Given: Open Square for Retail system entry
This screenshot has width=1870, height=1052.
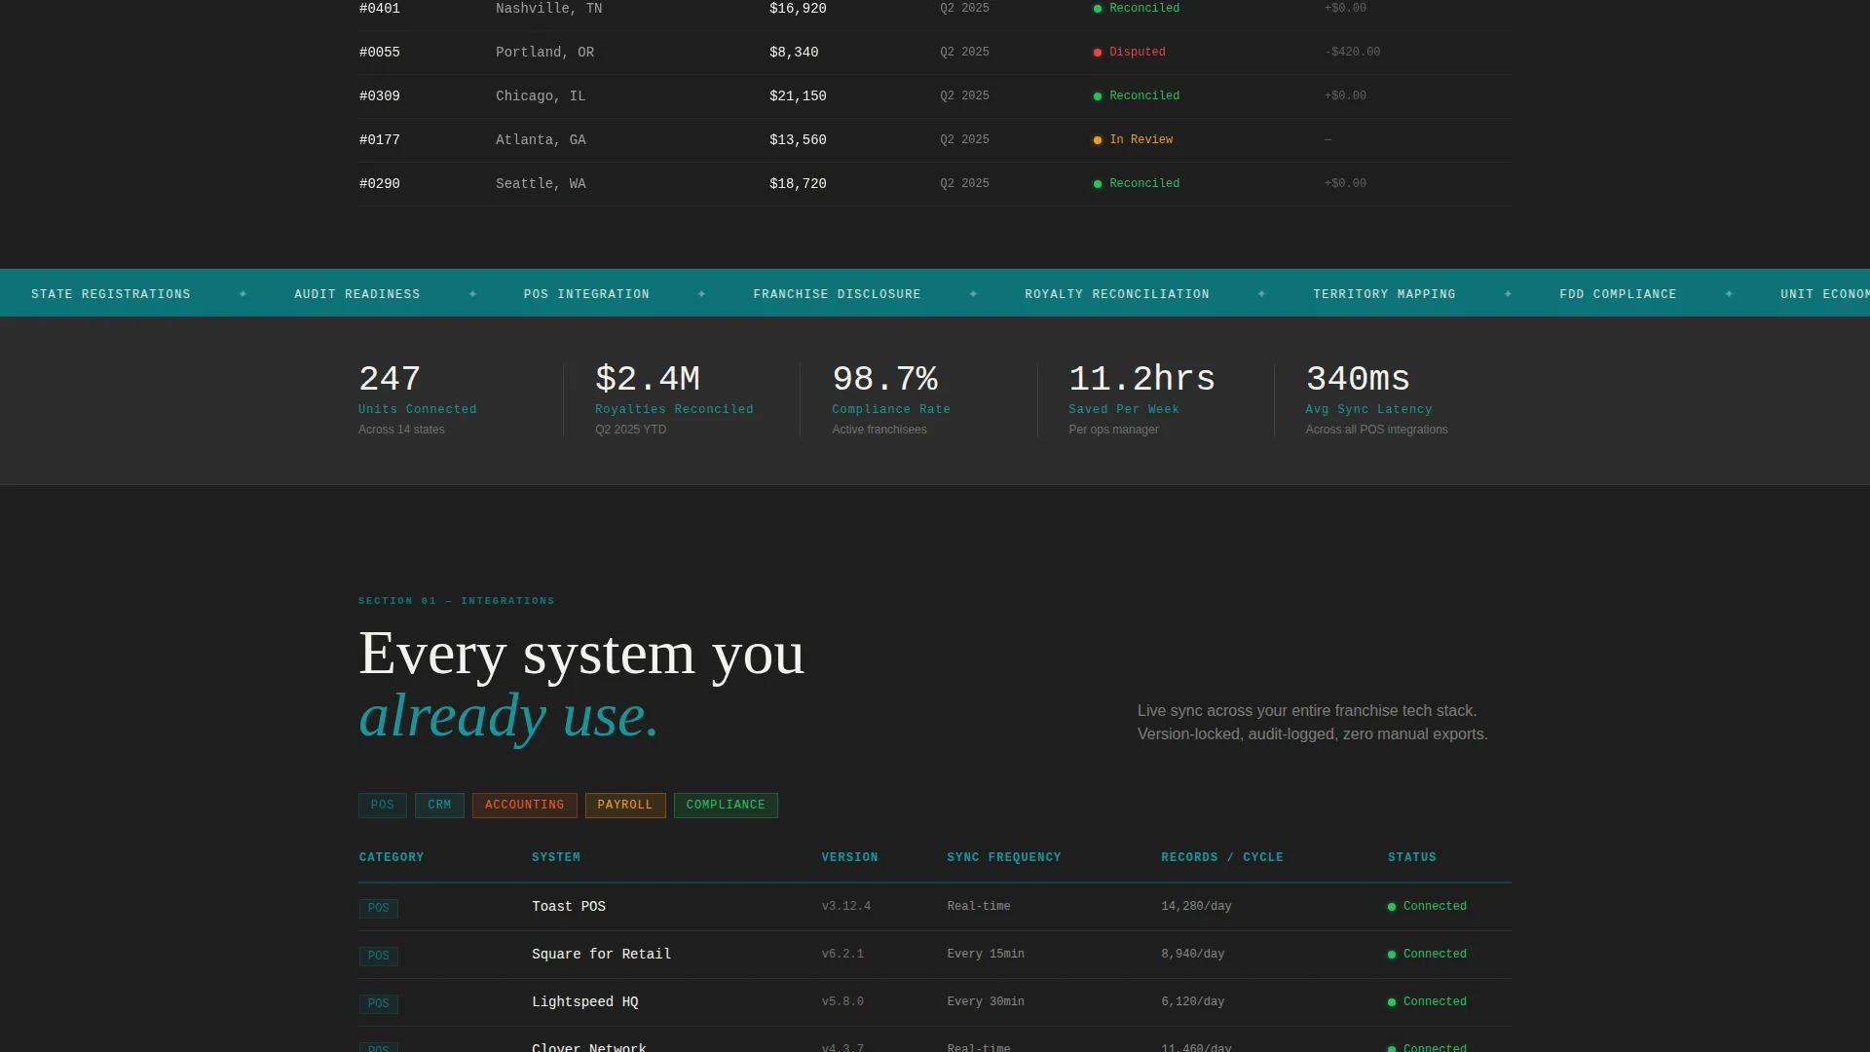Looking at the screenshot, I should tap(601, 955).
